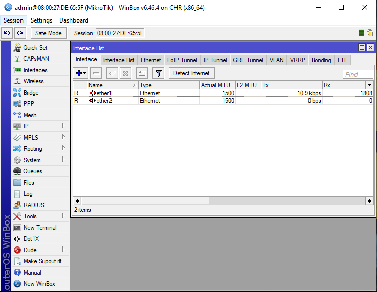
Task: Select the ether2 row
Action: (223, 101)
